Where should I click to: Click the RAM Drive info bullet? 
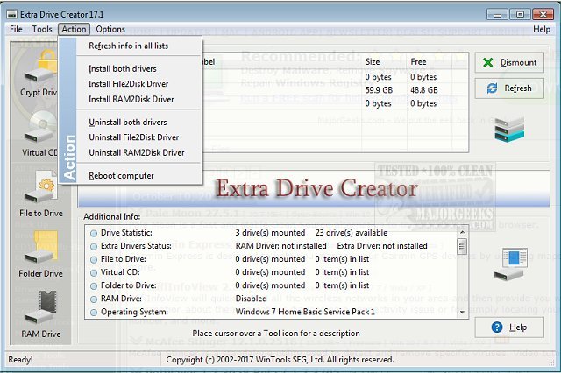coord(94,299)
